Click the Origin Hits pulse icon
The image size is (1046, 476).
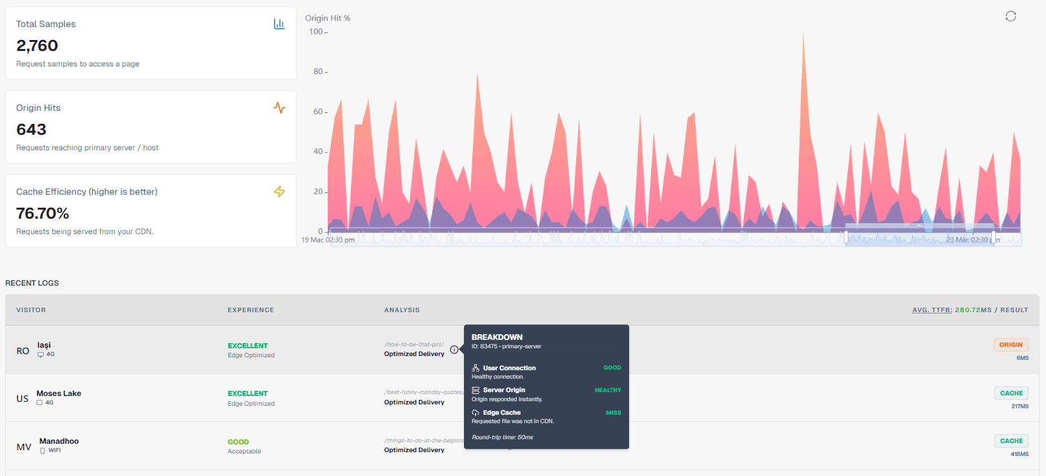tap(279, 108)
